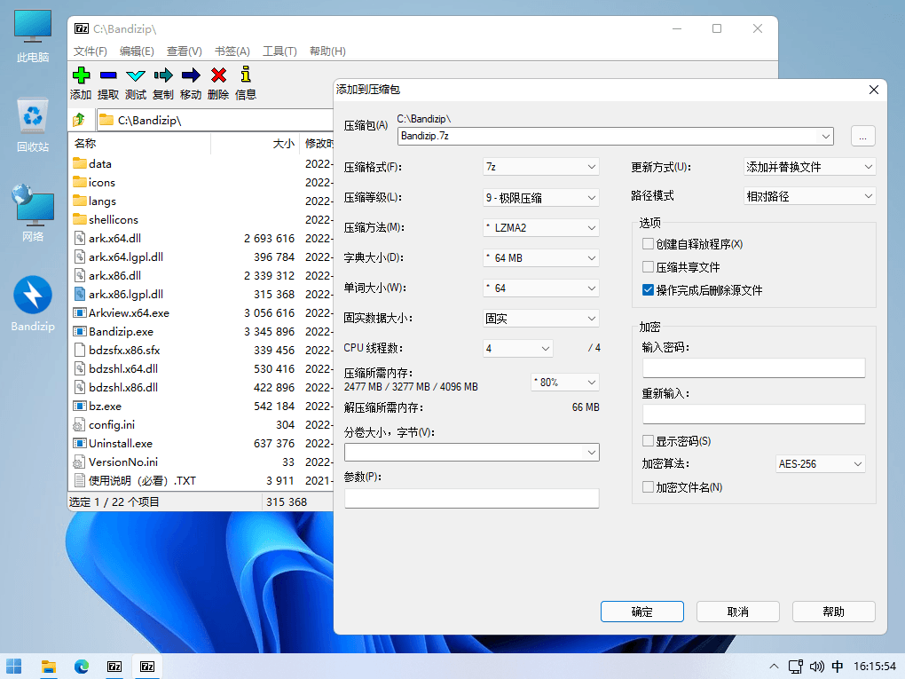Click the 帮助 button in dialog
The height and width of the screenshot is (679, 905).
tap(833, 612)
